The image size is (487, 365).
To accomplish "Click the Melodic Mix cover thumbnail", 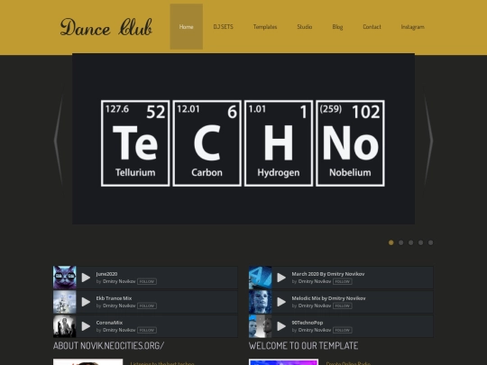I will pyautogui.click(x=261, y=302).
